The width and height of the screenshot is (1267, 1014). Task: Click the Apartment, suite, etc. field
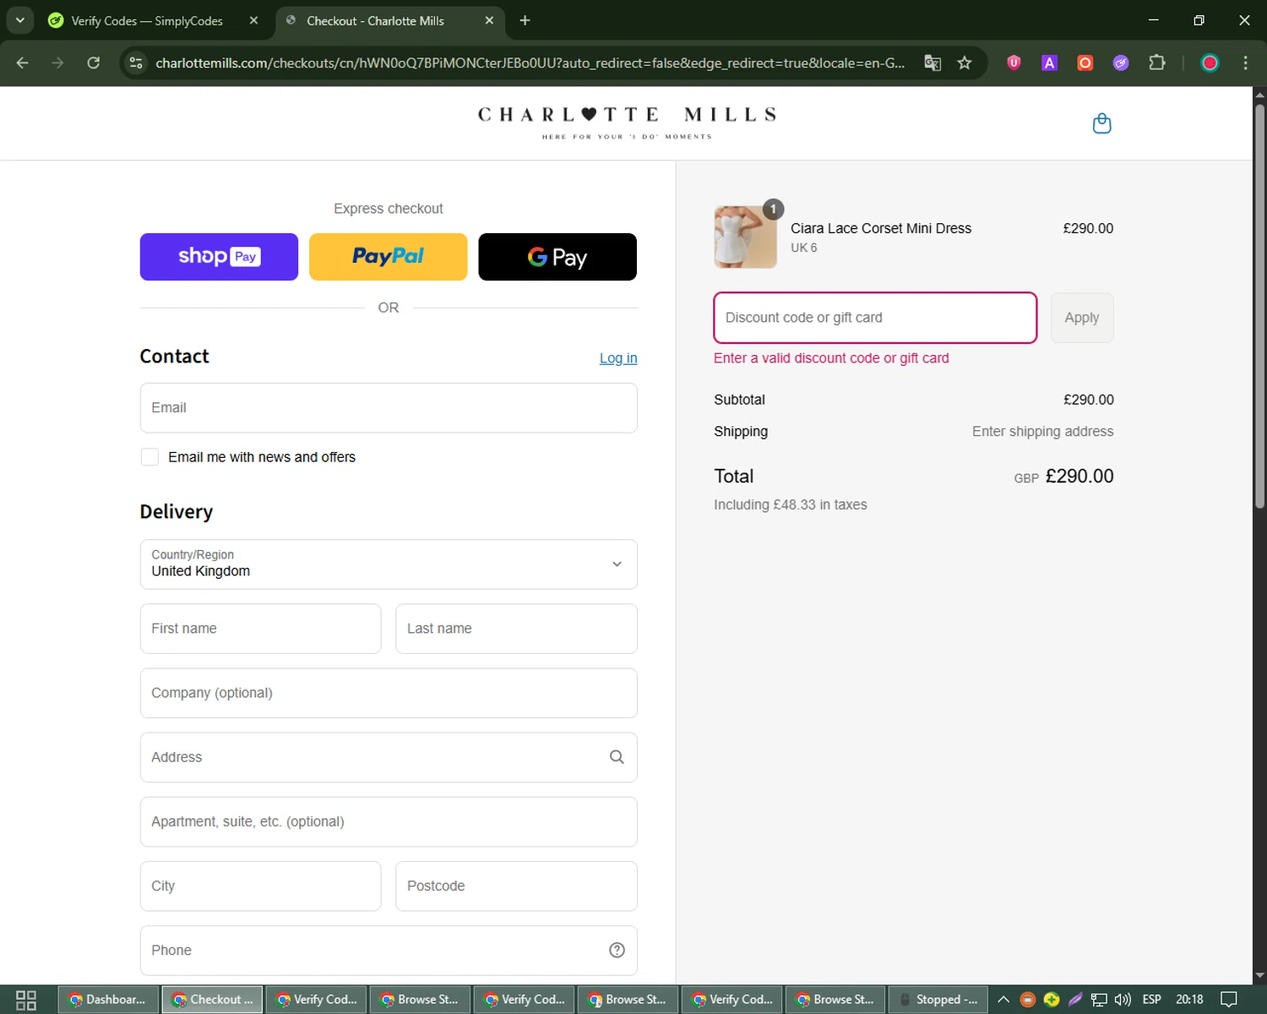(389, 821)
